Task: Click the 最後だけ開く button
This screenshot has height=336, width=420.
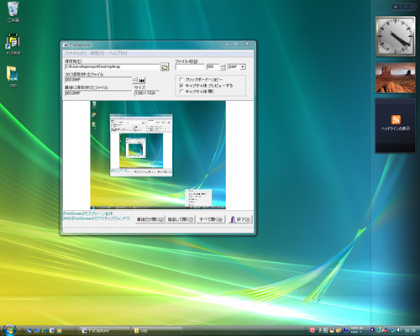Action: click(x=150, y=219)
